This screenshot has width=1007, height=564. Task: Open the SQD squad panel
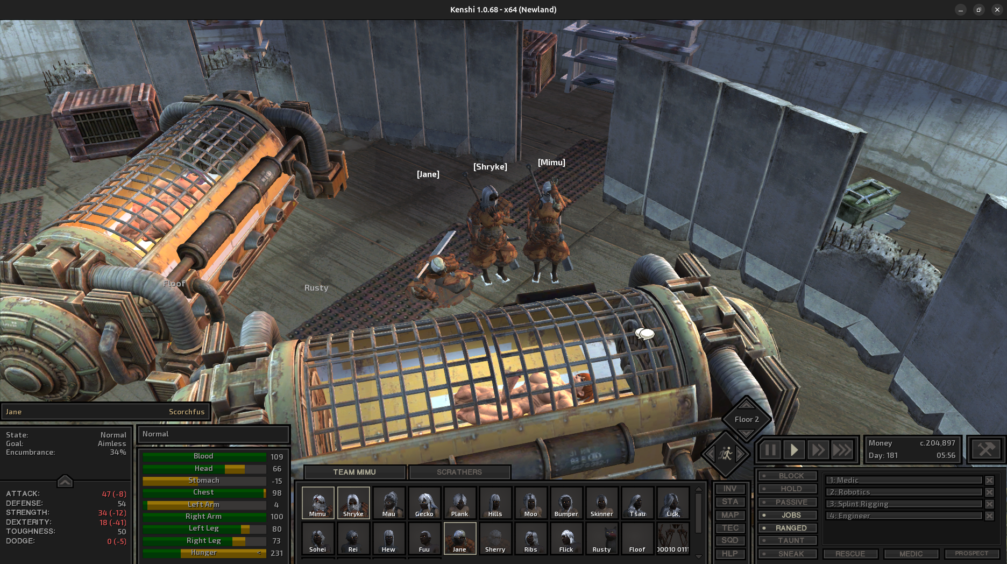tap(730, 540)
